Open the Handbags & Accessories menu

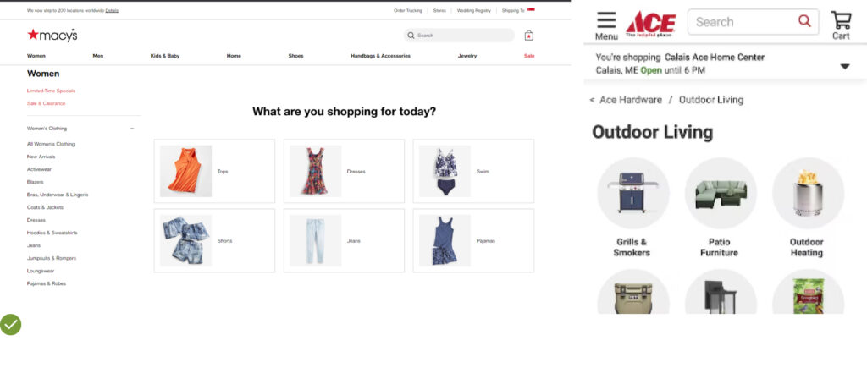pos(380,56)
